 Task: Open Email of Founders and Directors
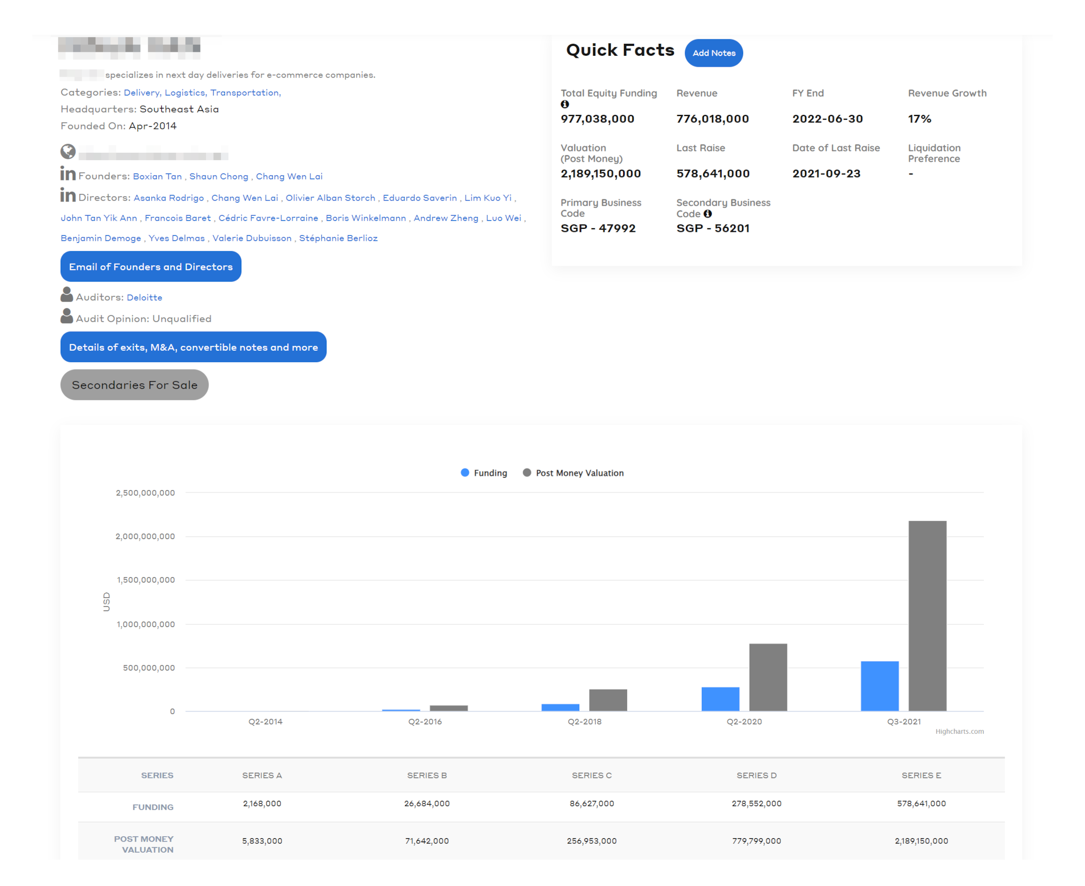tap(151, 267)
